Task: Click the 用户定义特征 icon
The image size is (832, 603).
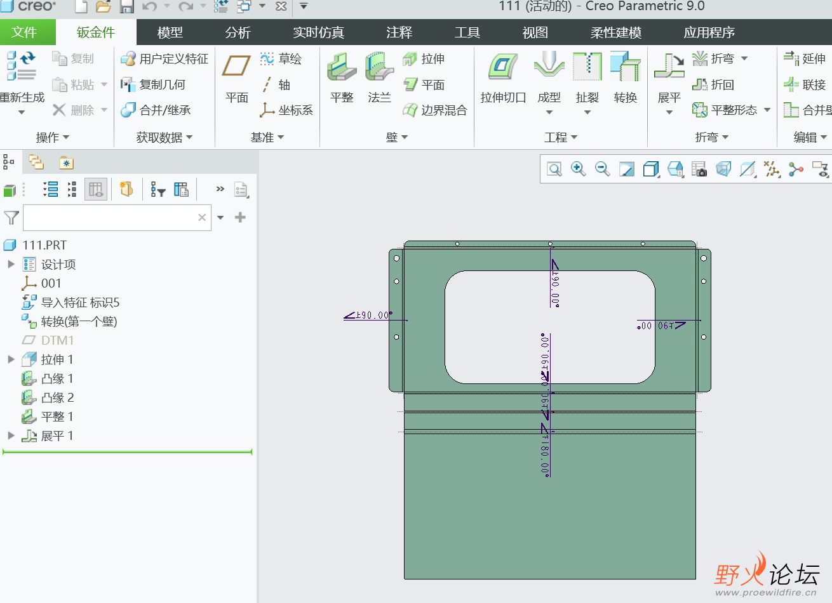Action: pos(128,59)
